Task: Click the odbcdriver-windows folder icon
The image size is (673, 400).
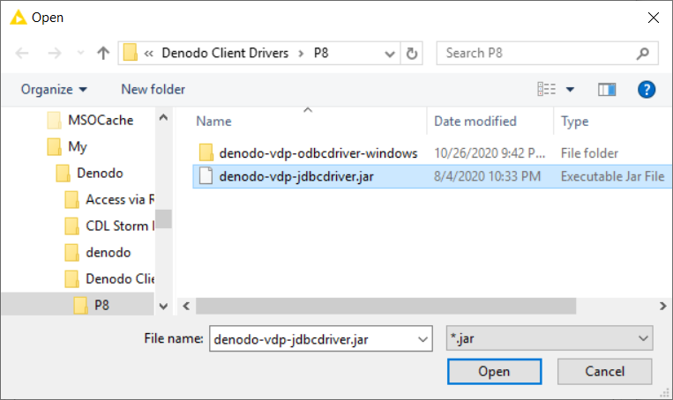Action: 206,153
